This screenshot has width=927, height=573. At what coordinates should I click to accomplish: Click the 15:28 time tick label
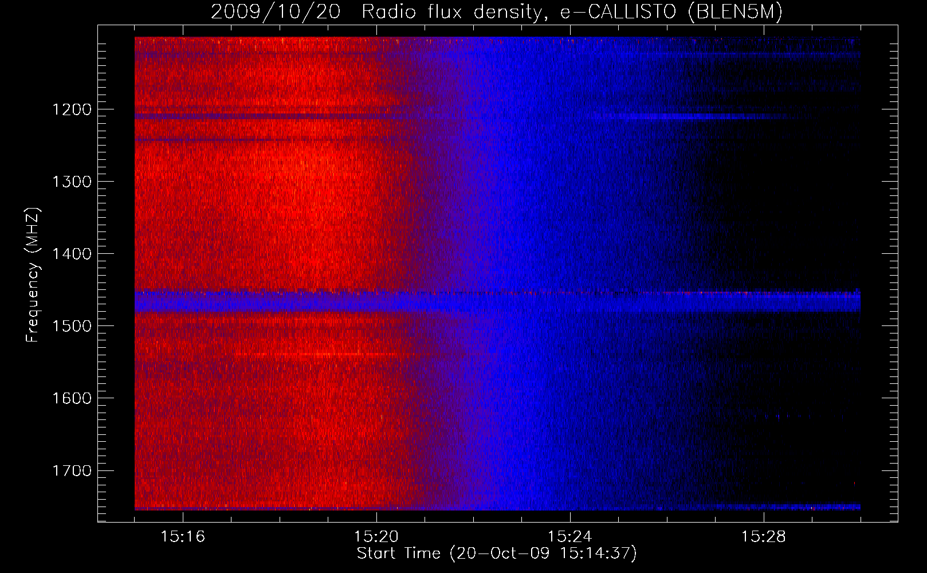[x=764, y=537]
